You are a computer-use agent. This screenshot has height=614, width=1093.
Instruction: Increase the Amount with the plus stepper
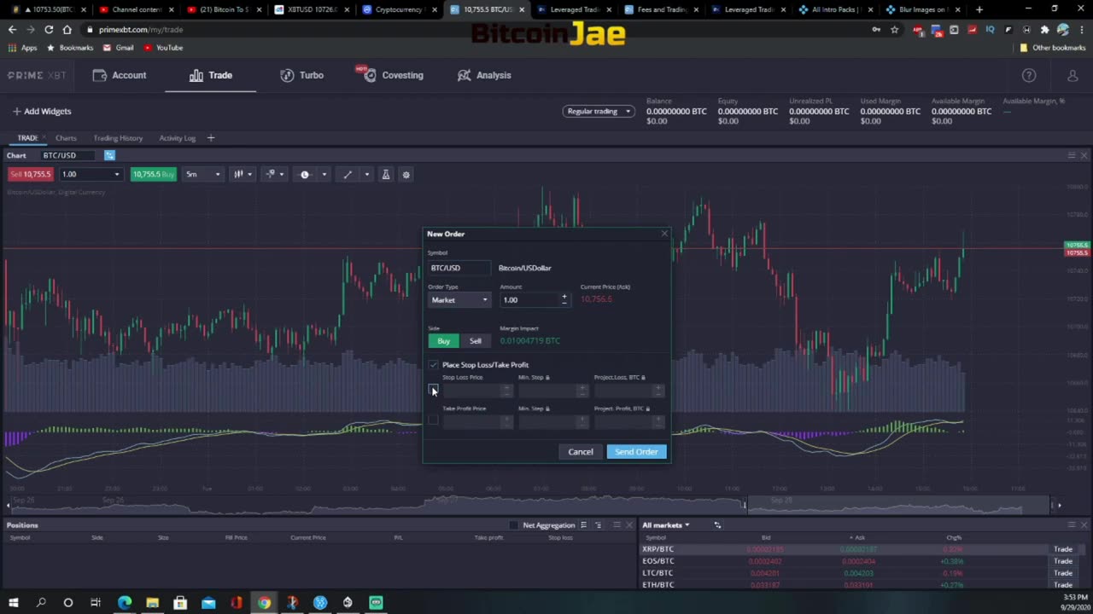564,297
